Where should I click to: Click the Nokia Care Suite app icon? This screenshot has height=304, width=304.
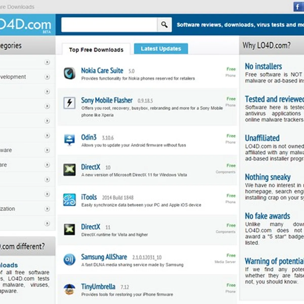(x=69, y=73)
